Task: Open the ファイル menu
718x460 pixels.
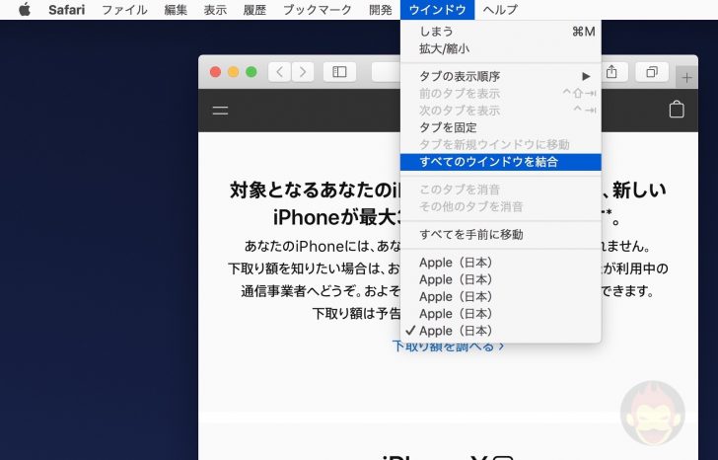Action: (x=124, y=10)
